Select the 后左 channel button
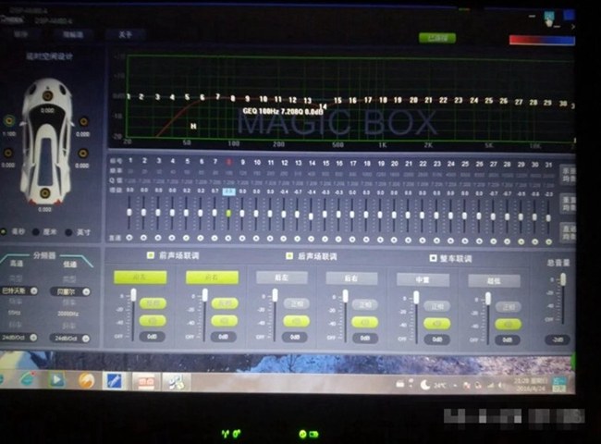The image size is (601, 444). pos(282,277)
